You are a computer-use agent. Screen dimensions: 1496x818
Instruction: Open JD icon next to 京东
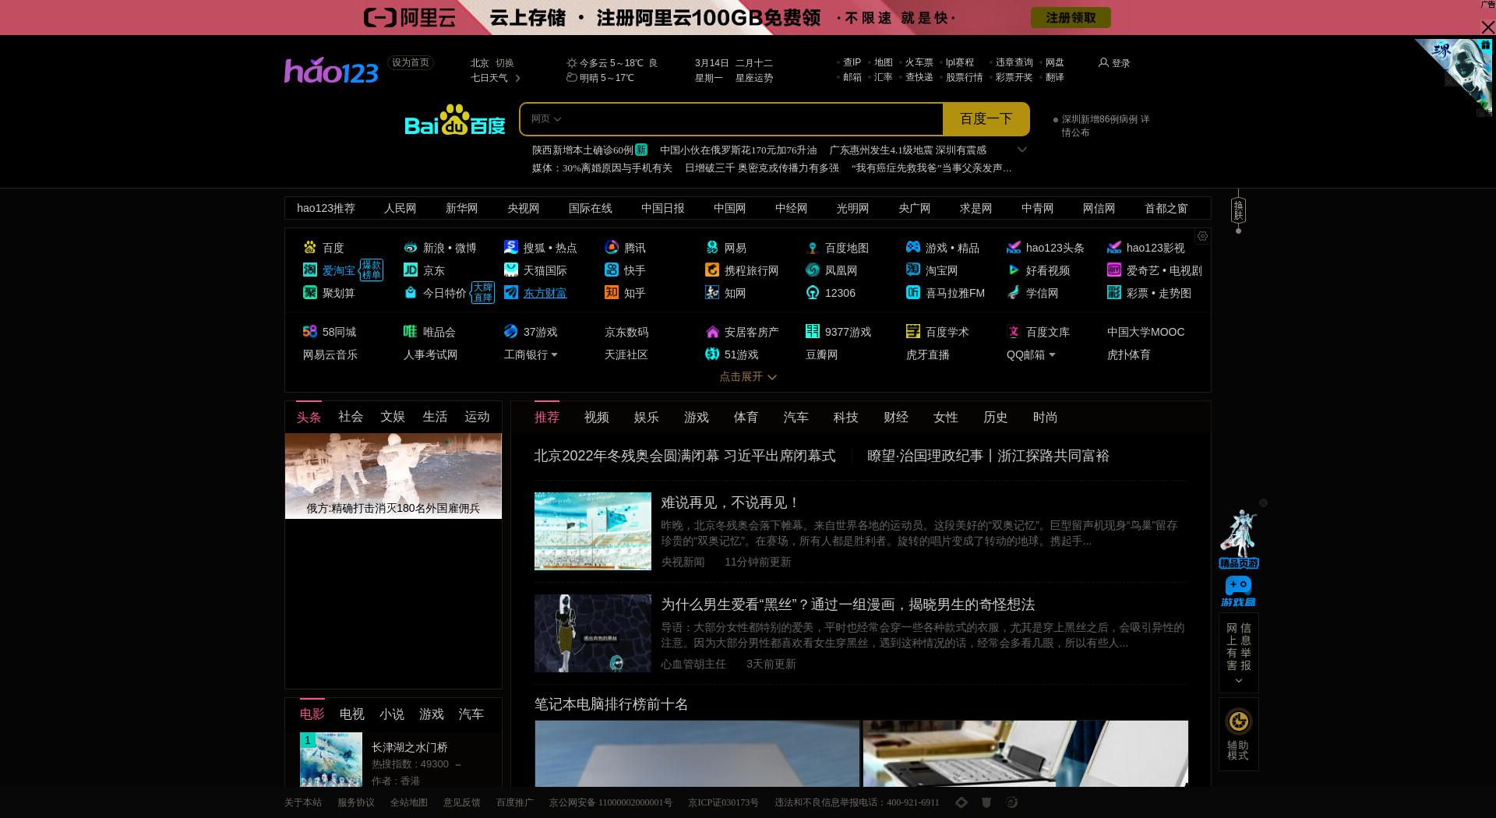pyautogui.click(x=411, y=270)
